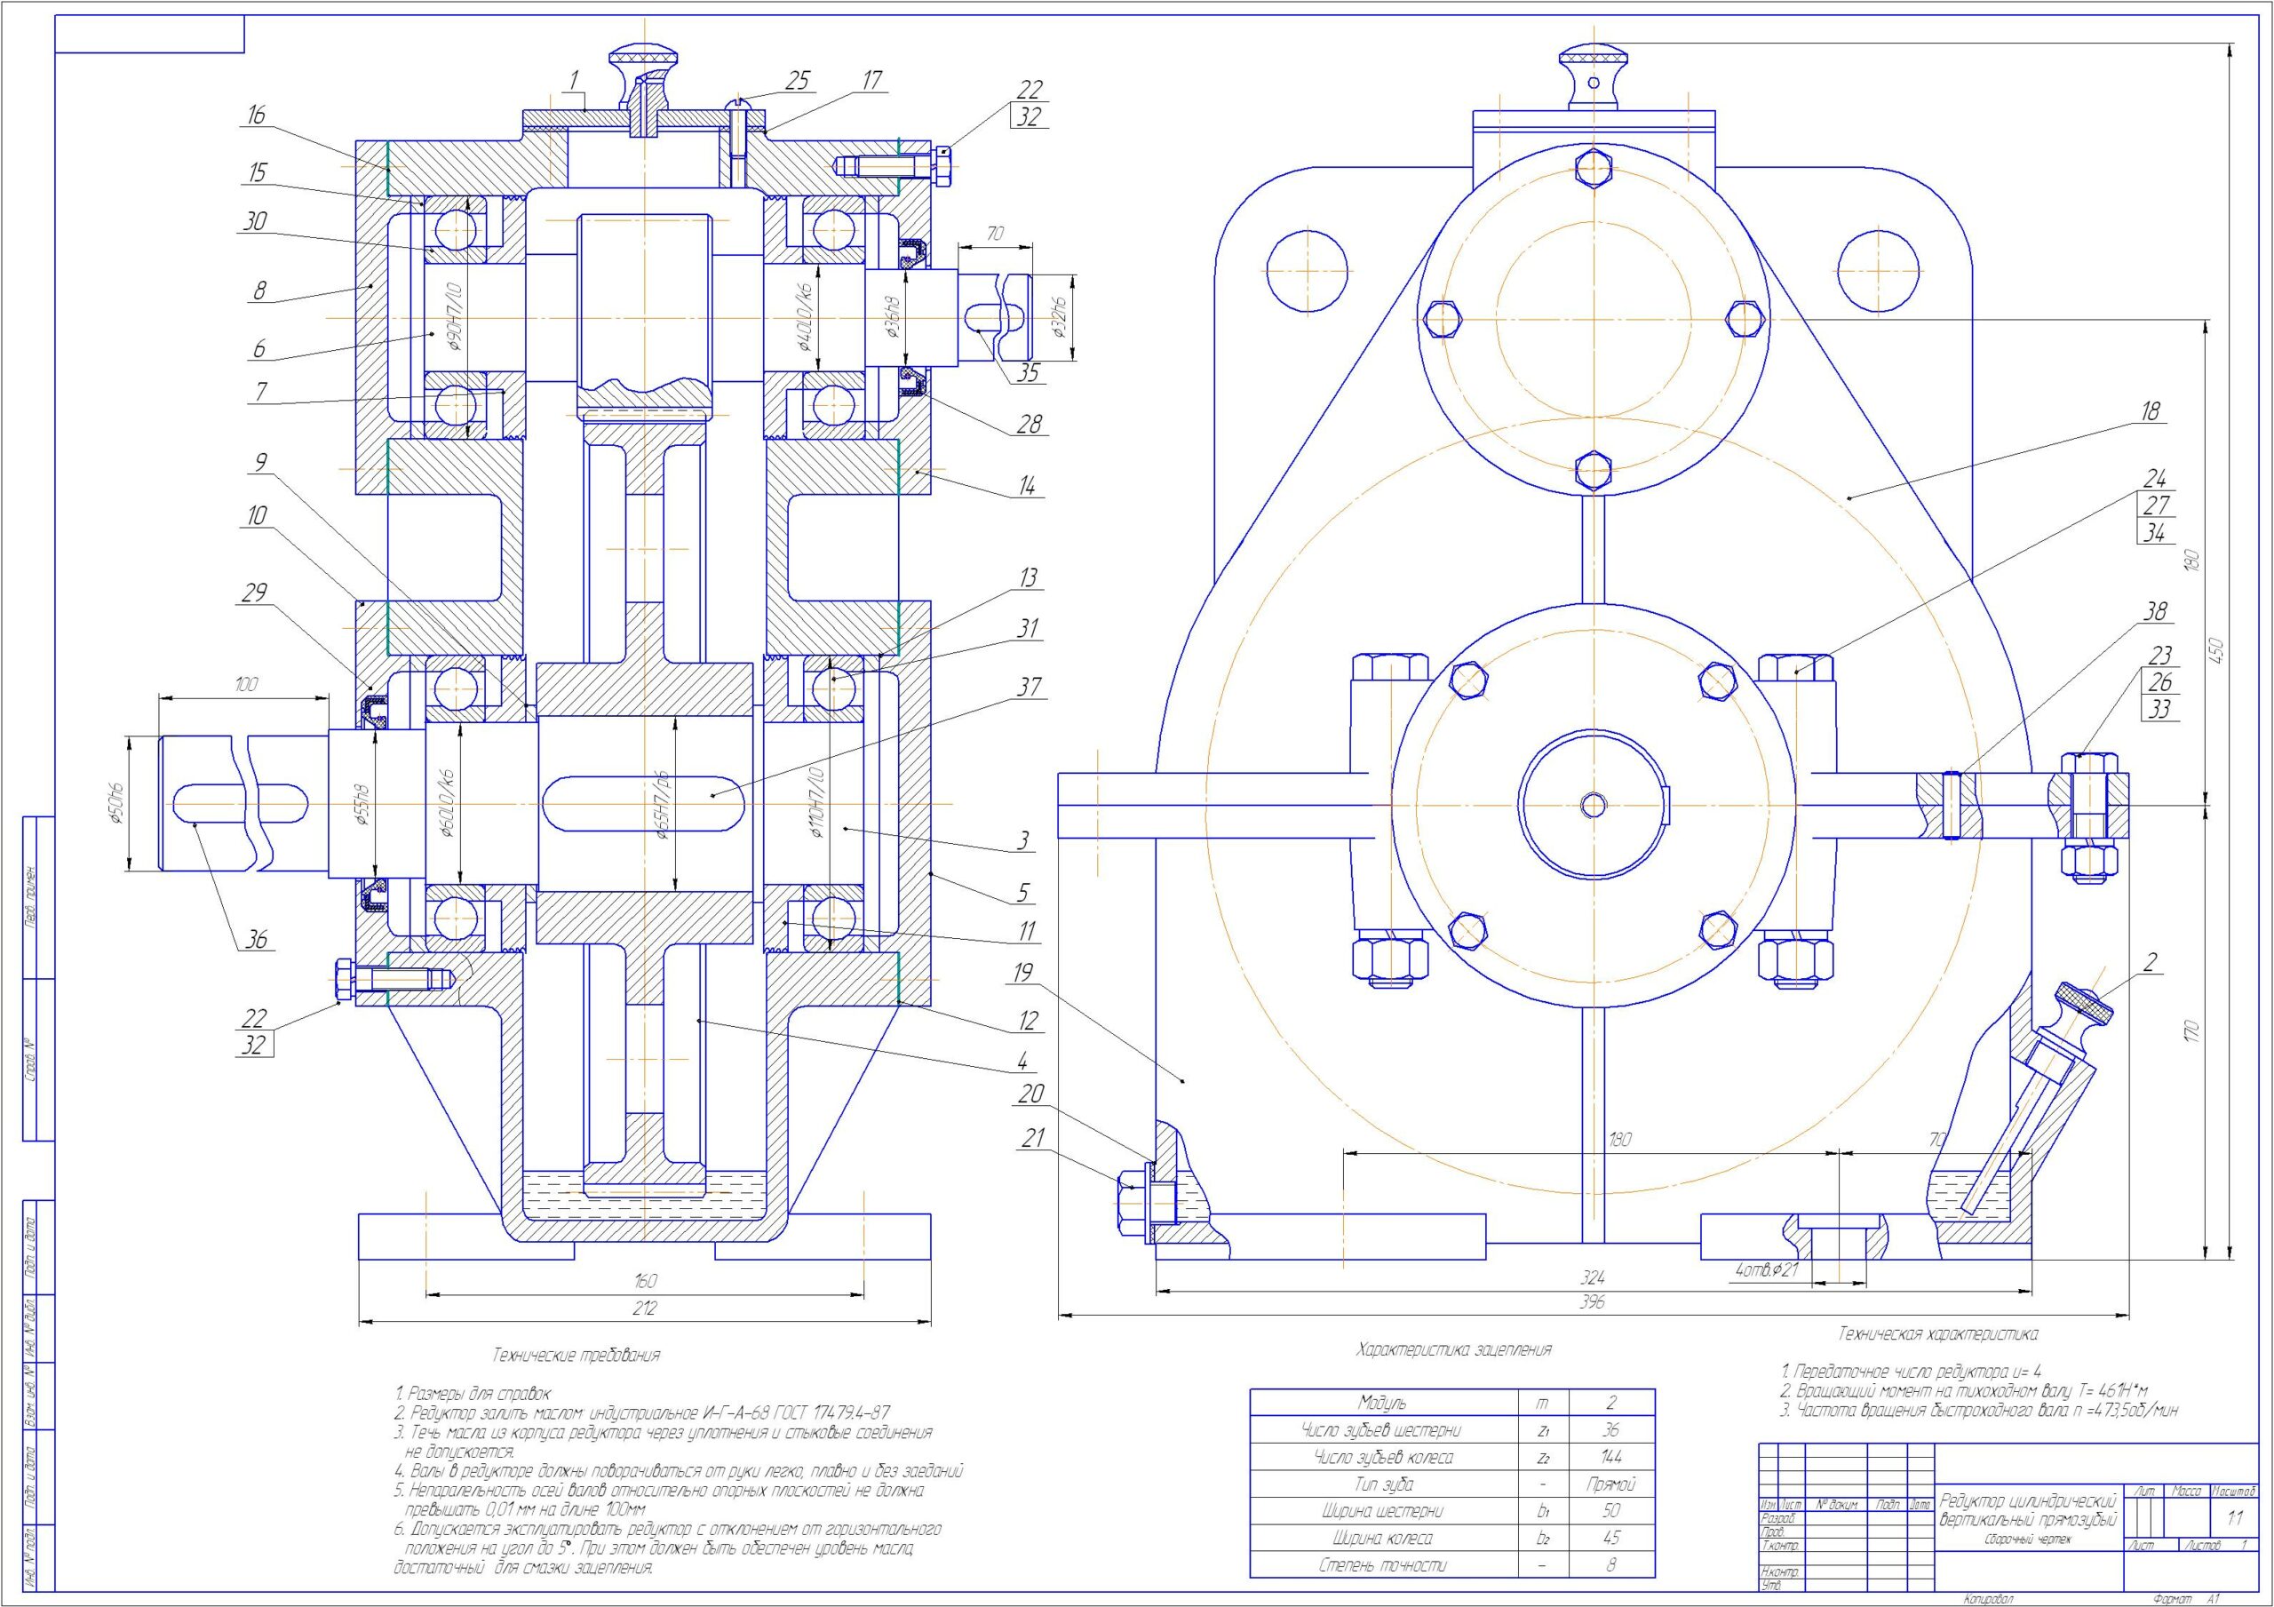Click the '4отв.ø21' hole note
Viewport: 2274px width, 1607px height.
[x=1767, y=1270]
